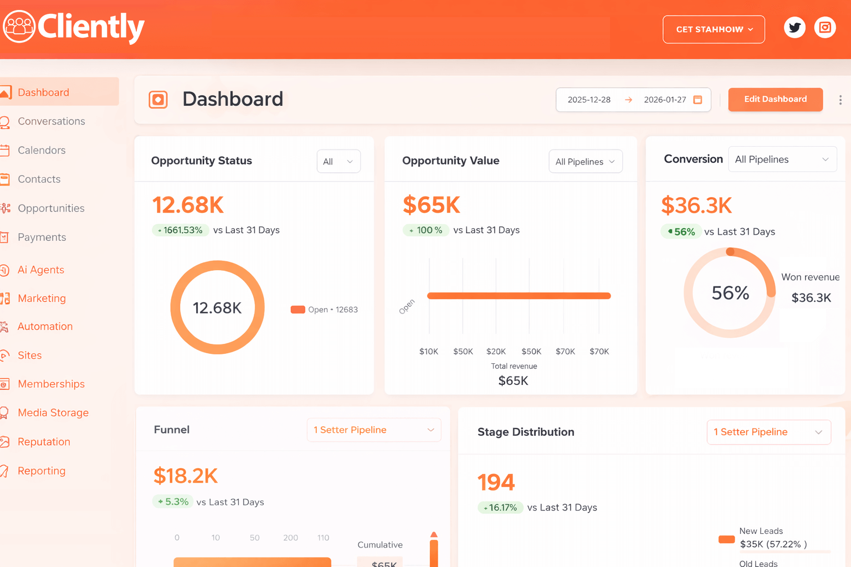Open the Cliently logo icon
Image resolution: width=851 pixels, height=567 pixels.
[x=19, y=26]
